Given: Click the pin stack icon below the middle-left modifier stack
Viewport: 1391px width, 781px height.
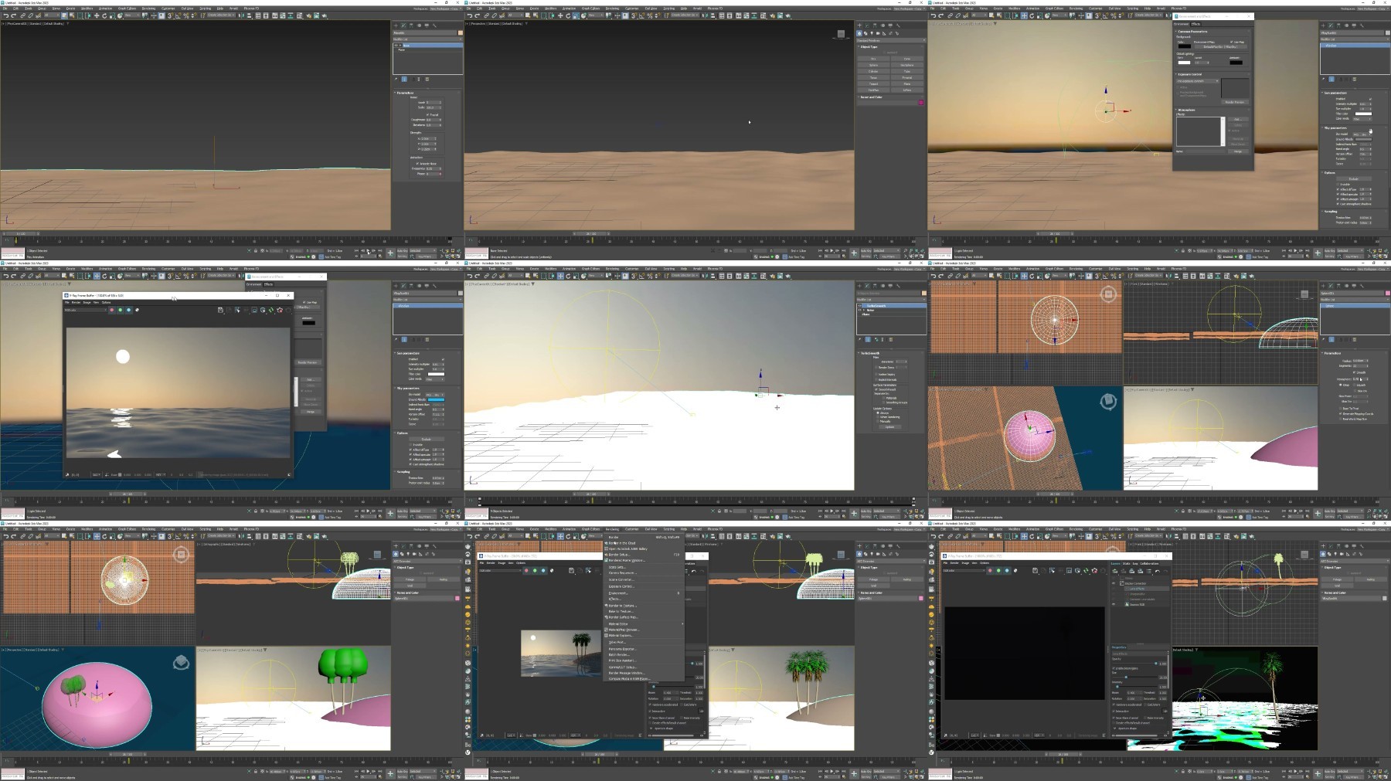Looking at the screenshot, I should tap(396, 339).
